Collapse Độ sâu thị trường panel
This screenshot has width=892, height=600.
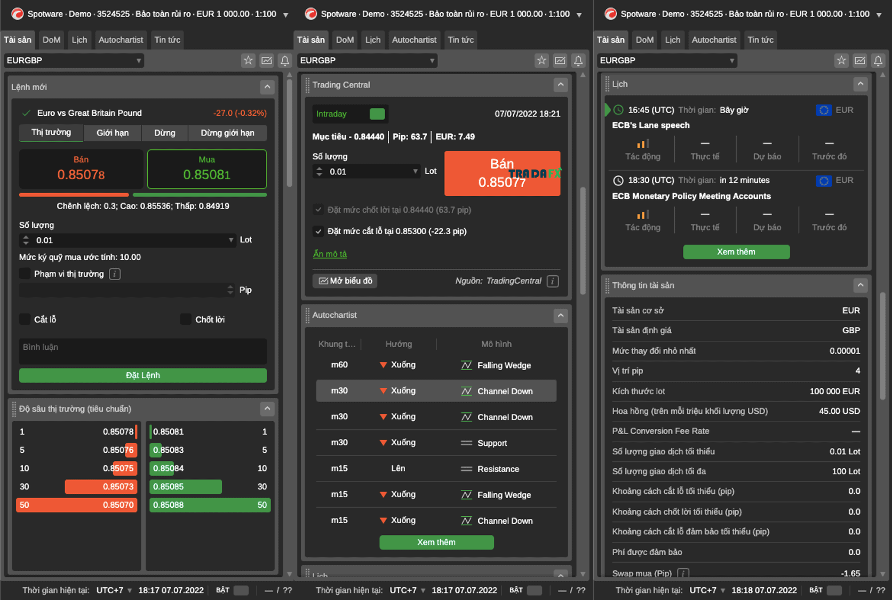(267, 409)
